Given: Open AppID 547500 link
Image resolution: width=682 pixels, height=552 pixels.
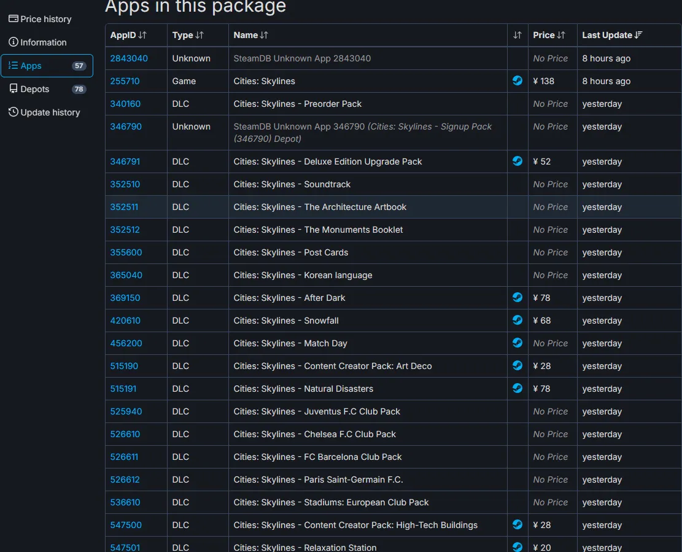Looking at the screenshot, I should tap(126, 525).
